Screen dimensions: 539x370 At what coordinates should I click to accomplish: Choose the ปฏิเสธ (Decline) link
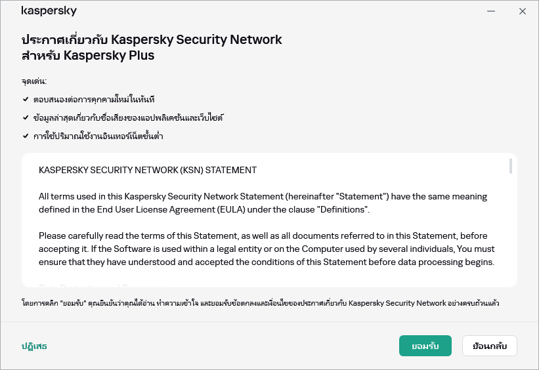(34, 346)
